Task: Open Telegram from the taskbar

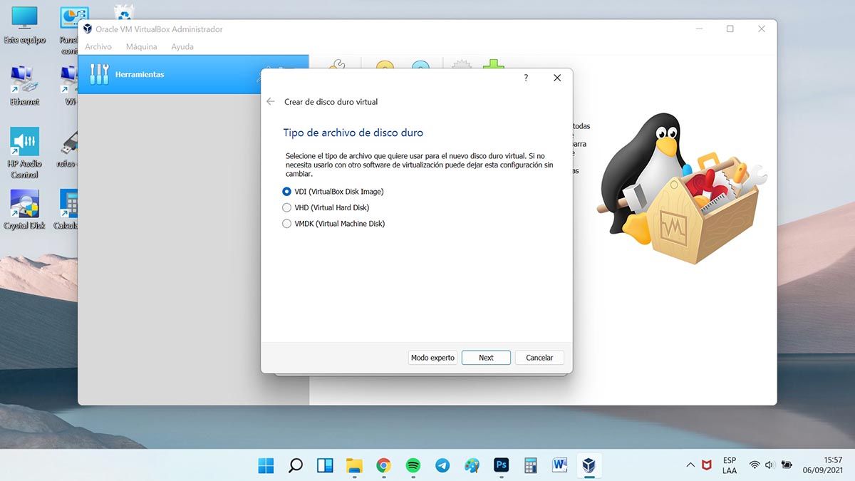Action: (442, 465)
